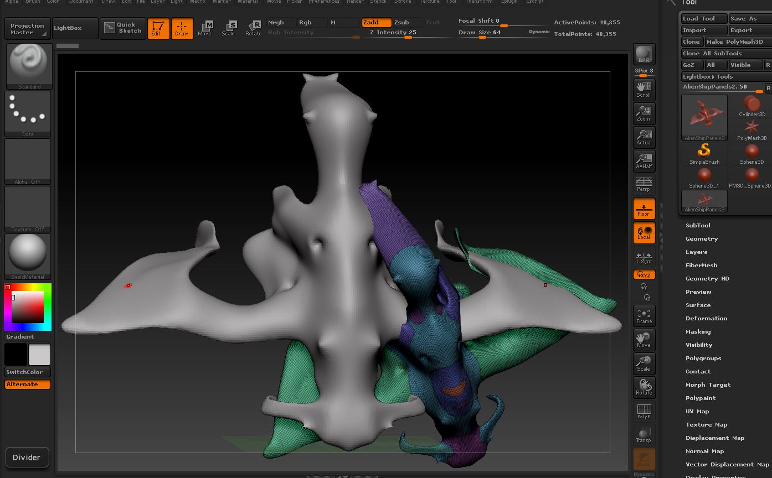Toggle Transp transparency mode
The image size is (772, 478).
pyautogui.click(x=644, y=435)
